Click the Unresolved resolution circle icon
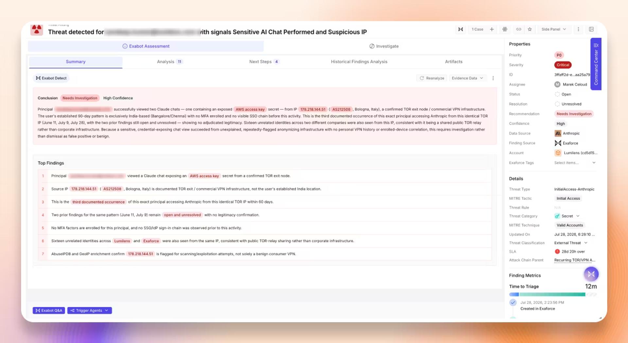This screenshot has width=628, height=343. coord(557,104)
